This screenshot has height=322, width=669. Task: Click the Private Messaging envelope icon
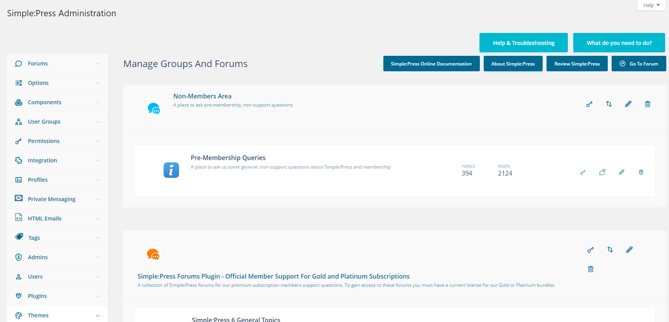point(18,198)
